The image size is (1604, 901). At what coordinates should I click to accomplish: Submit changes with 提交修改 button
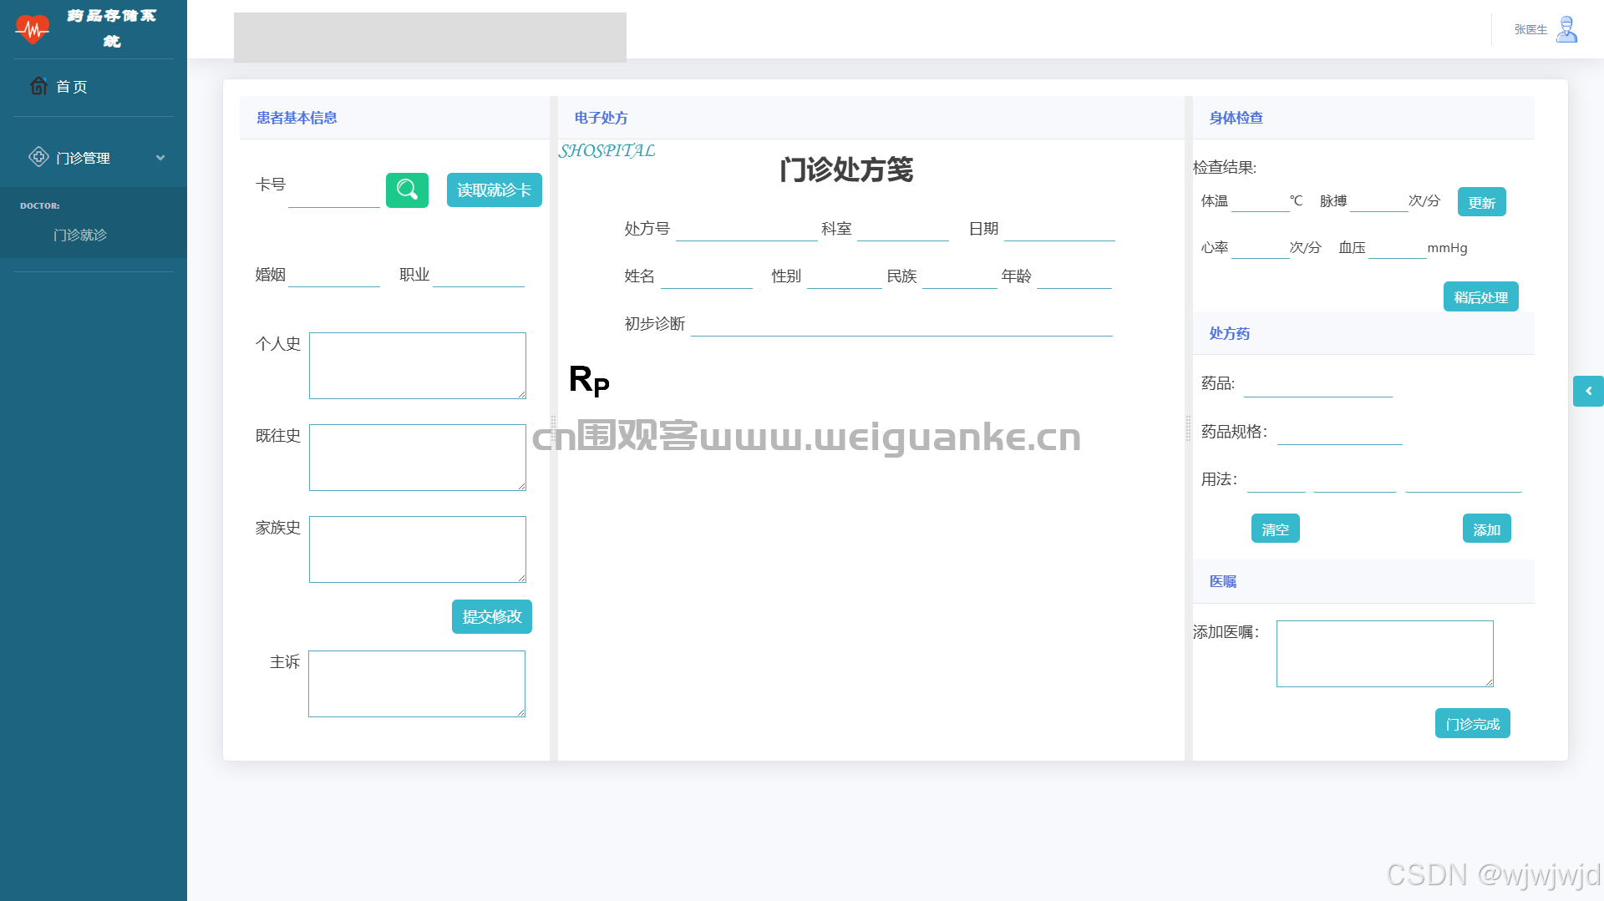[492, 617]
